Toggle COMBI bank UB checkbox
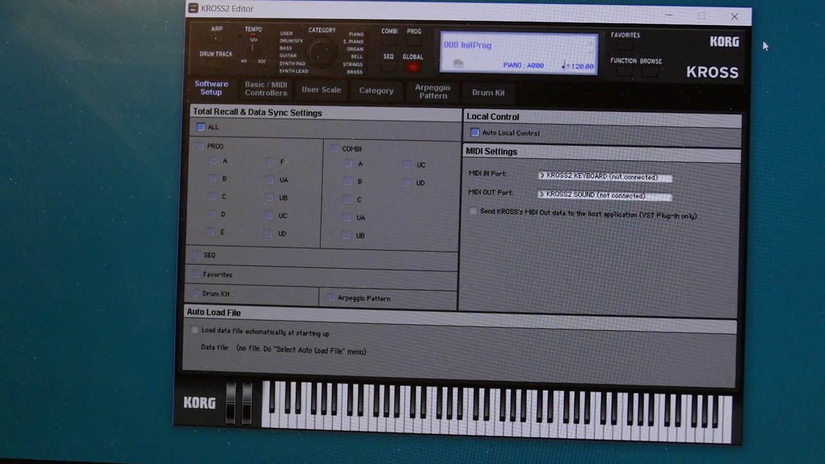825x464 pixels. pos(347,236)
